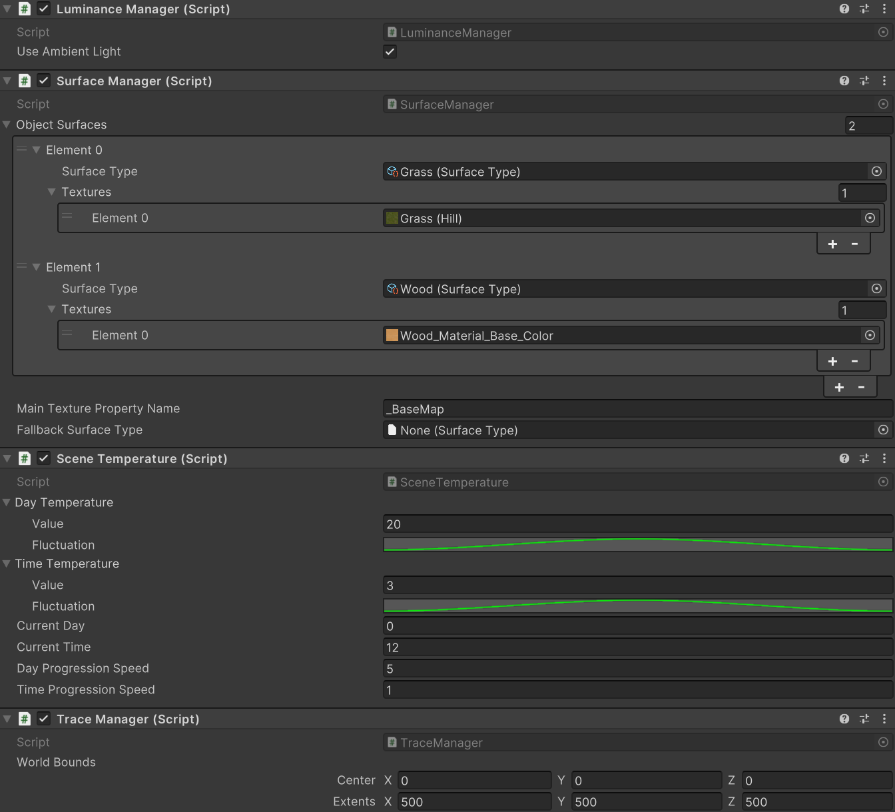The height and width of the screenshot is (812, 895).
Task: Open help for Trace Manager component
Action: coord(844,719)
